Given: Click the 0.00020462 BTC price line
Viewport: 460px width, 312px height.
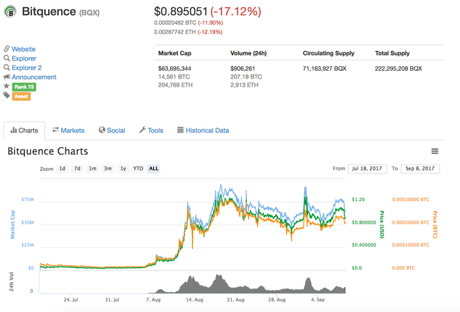Looking at the screenshot, I should [x=189, y=23].
